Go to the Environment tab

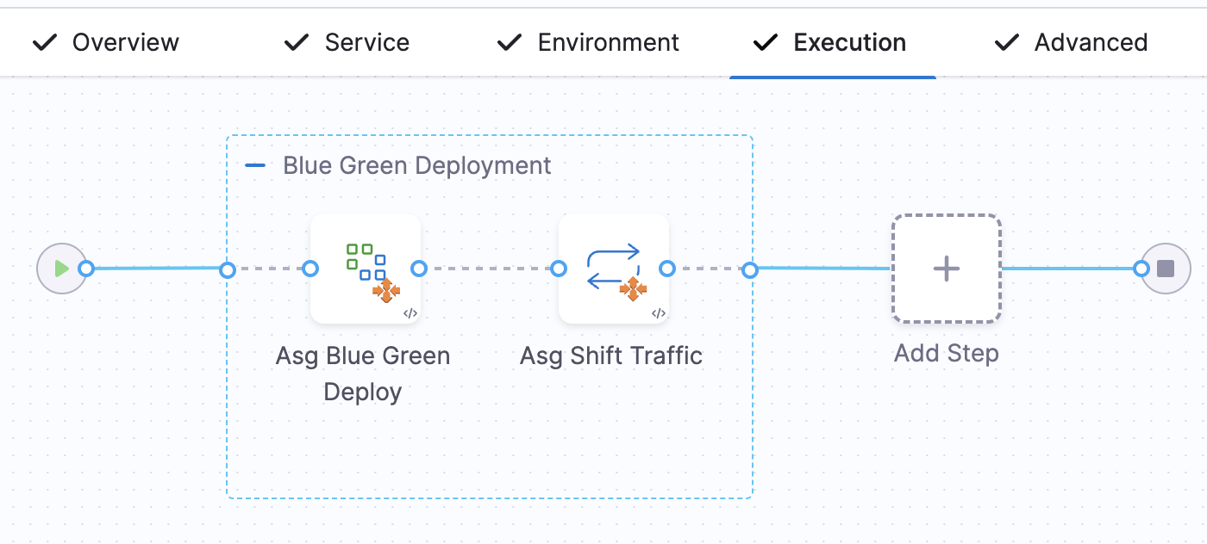(589, 42)
